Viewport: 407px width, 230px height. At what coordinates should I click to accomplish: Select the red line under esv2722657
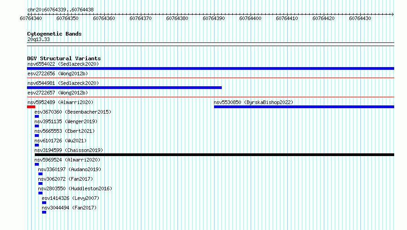(x=210, y=97)
